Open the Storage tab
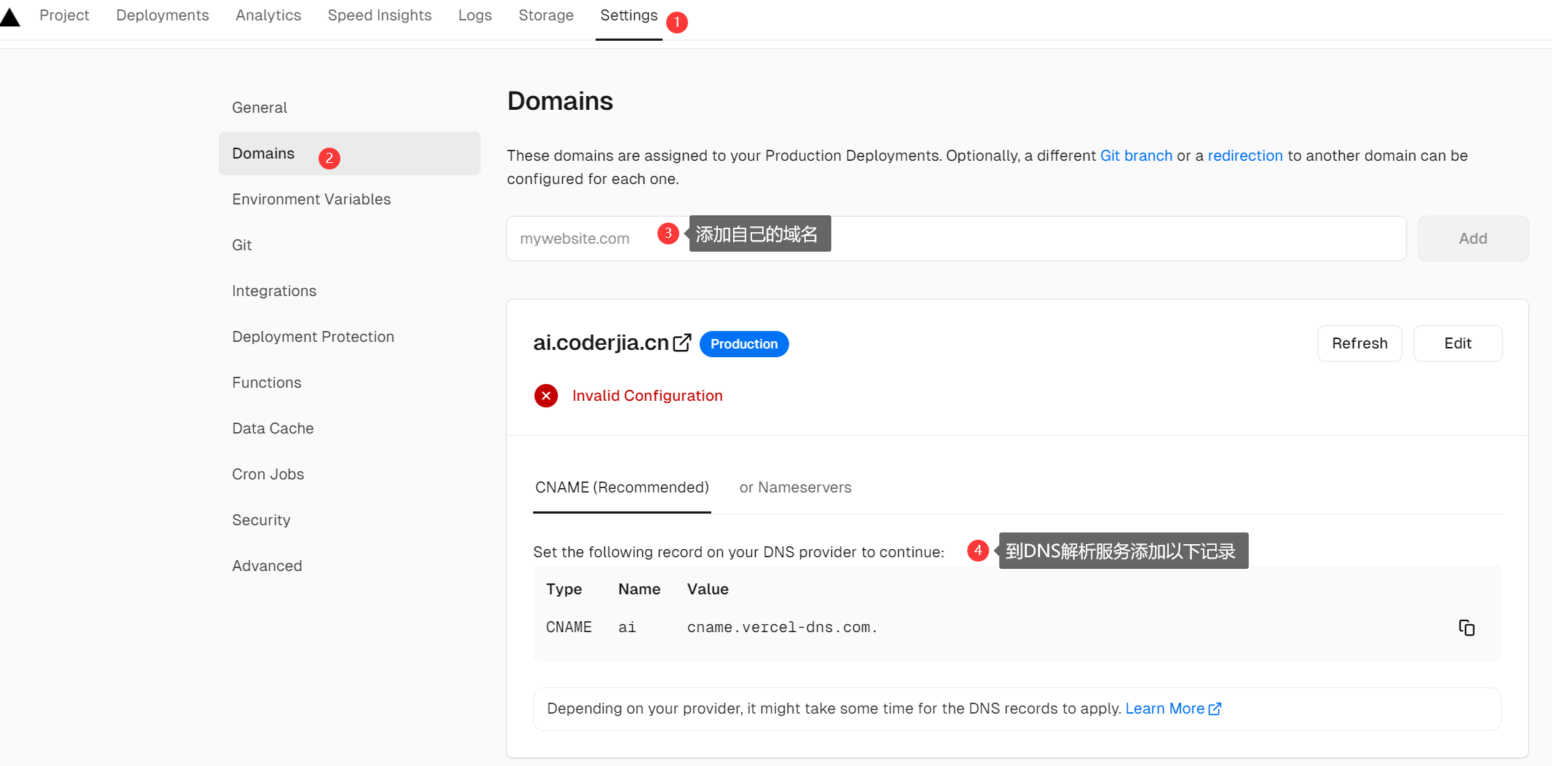This screenshot has width=1552, height=766. (x=546, y=15)
